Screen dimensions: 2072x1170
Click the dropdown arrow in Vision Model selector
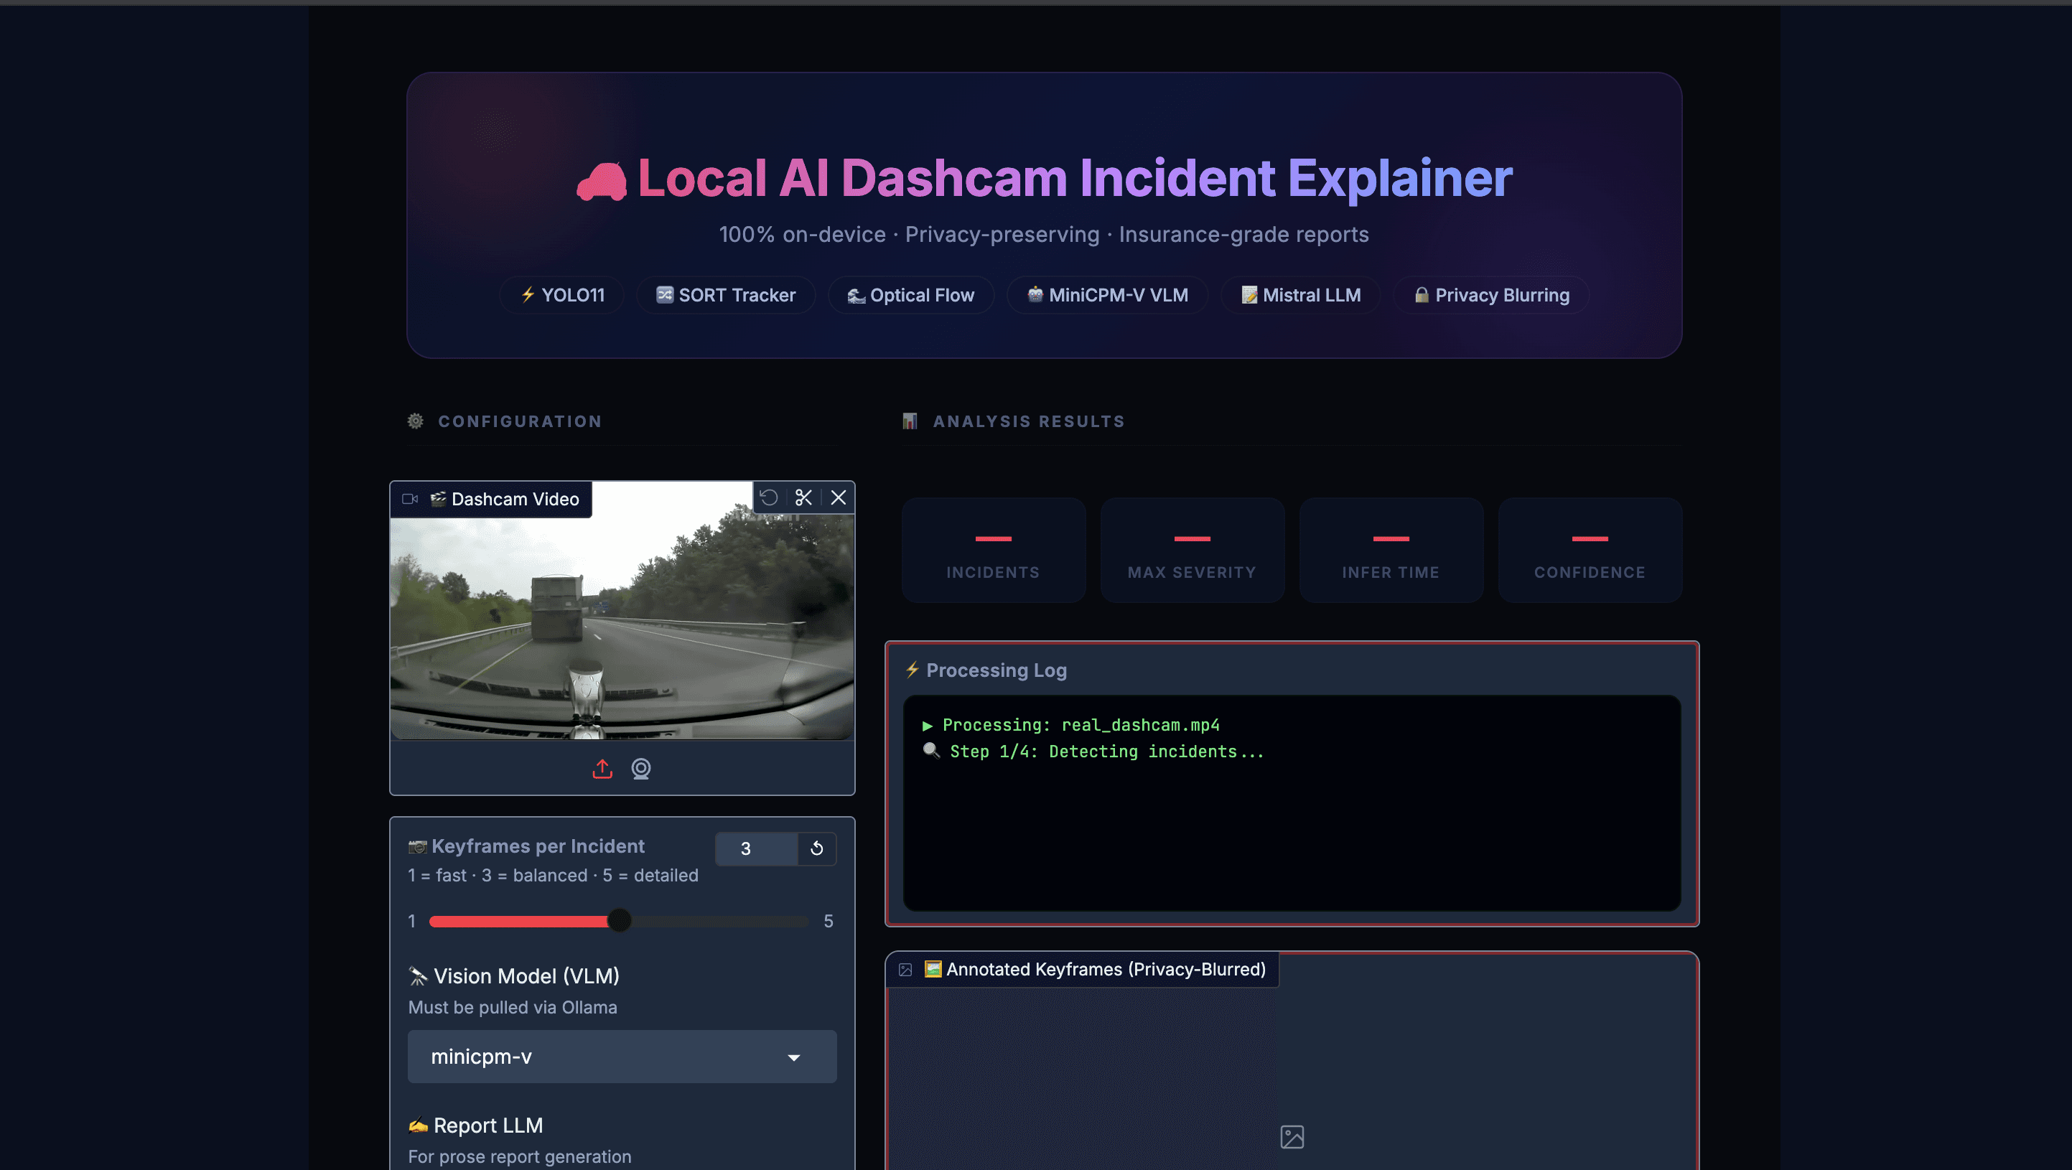pyautogui.click(x=793, y=1057)
